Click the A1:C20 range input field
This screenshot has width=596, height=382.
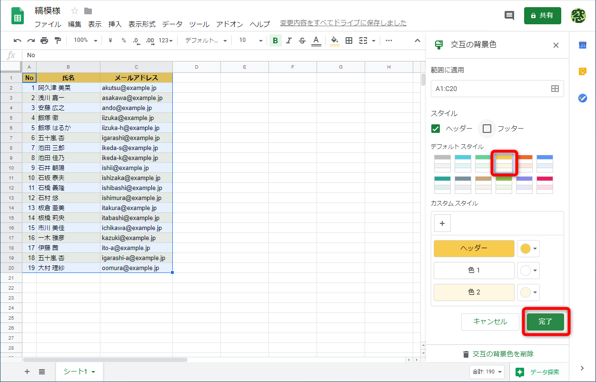click(497, 89)
